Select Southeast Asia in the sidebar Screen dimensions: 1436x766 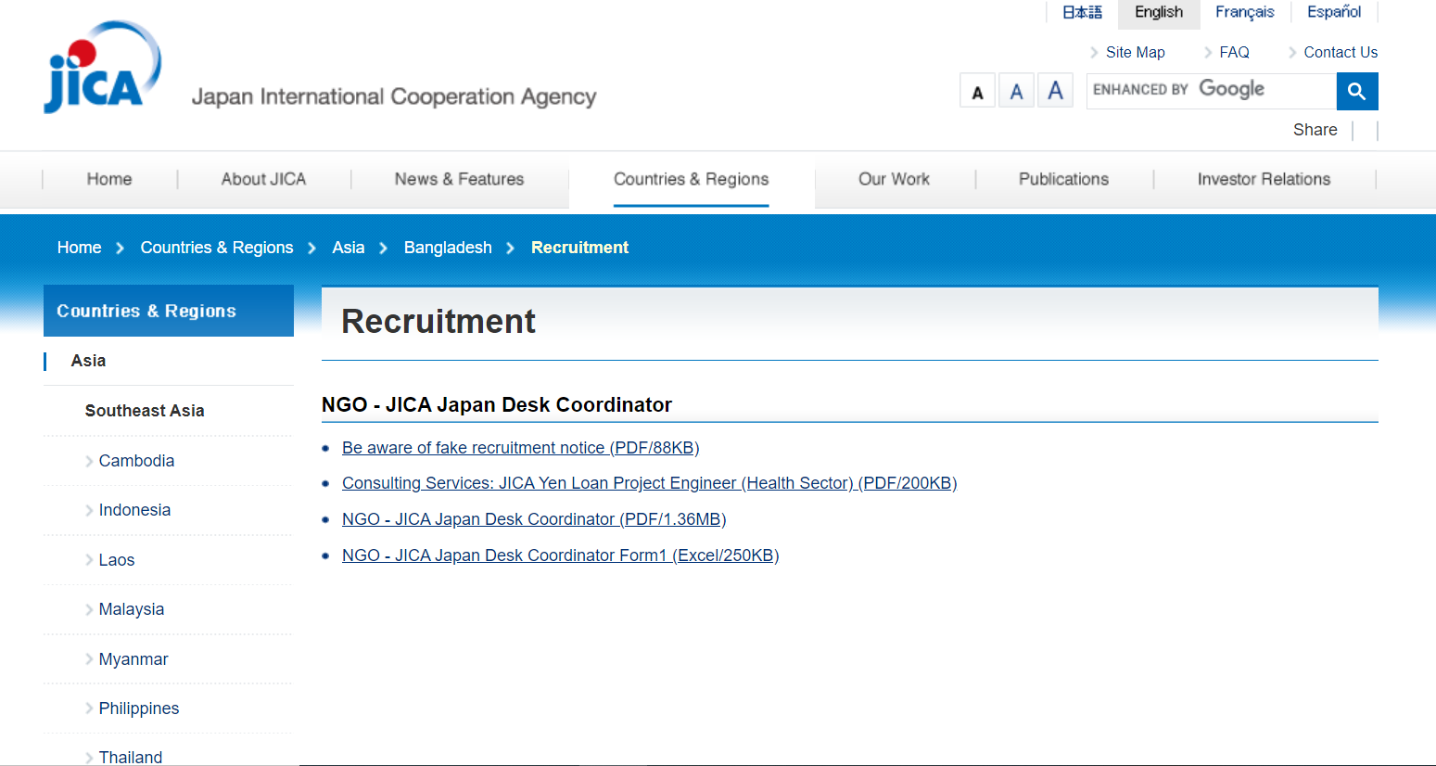[145, 411]
